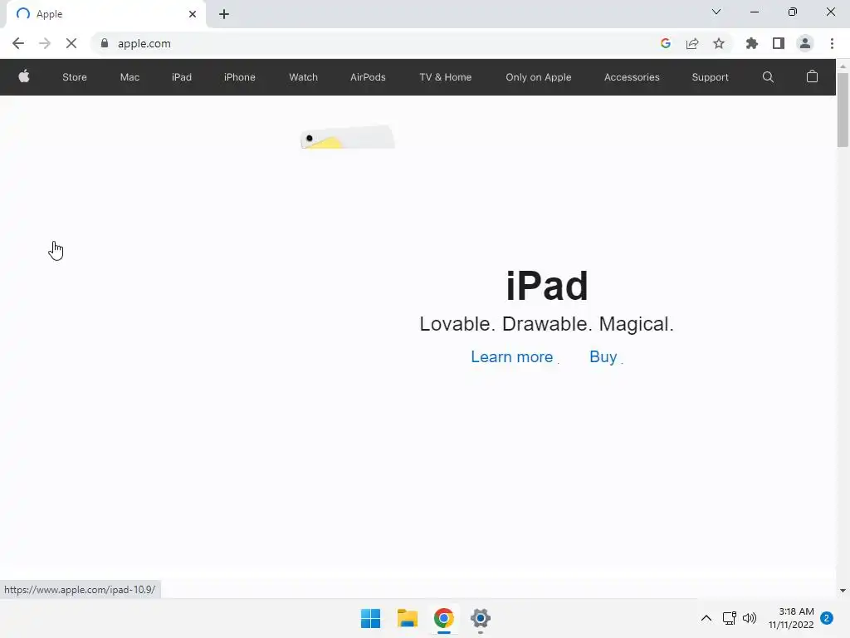Click the large iPad headline
The width and height of the screenshot is (850, 638).
coord(546,286)
